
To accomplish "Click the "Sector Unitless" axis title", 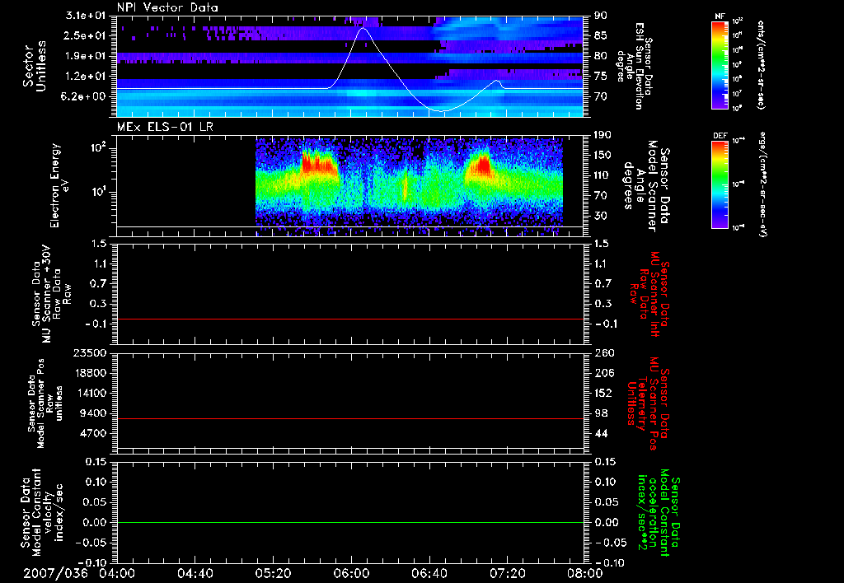I will [x=35, y=66].
